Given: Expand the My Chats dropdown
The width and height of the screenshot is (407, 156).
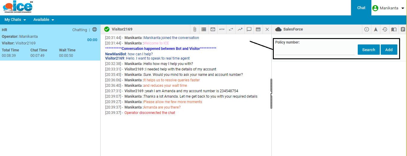Looking at the screenshot, I should (15, 20).
